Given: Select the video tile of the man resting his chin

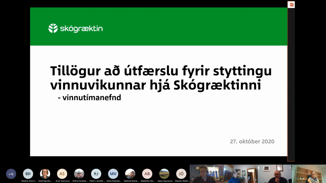Looking at the screenshot, I should click(x=275, y=174).
